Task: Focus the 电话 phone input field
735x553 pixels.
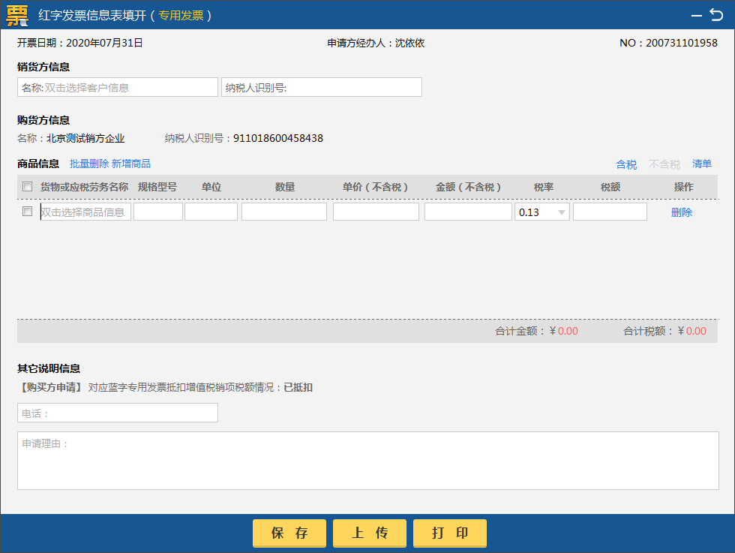Action: [118, 413]
